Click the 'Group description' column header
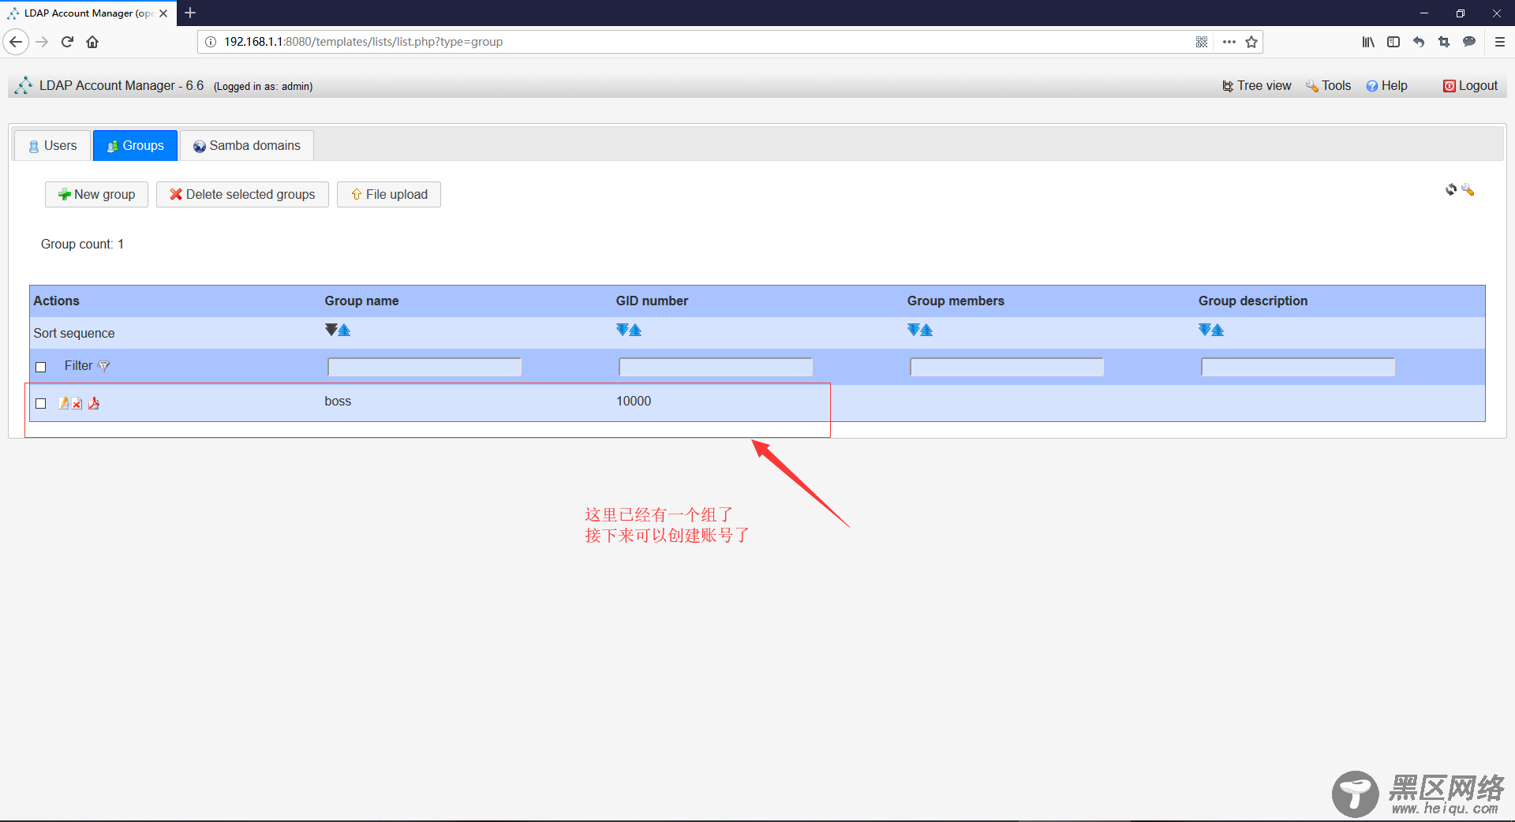1515x822 pixels. 1253,301
